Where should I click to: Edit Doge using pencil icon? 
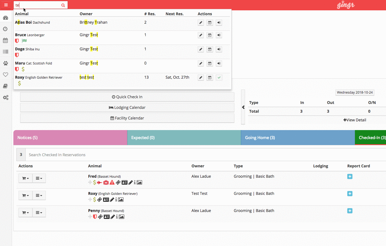(x=201, y=49)
